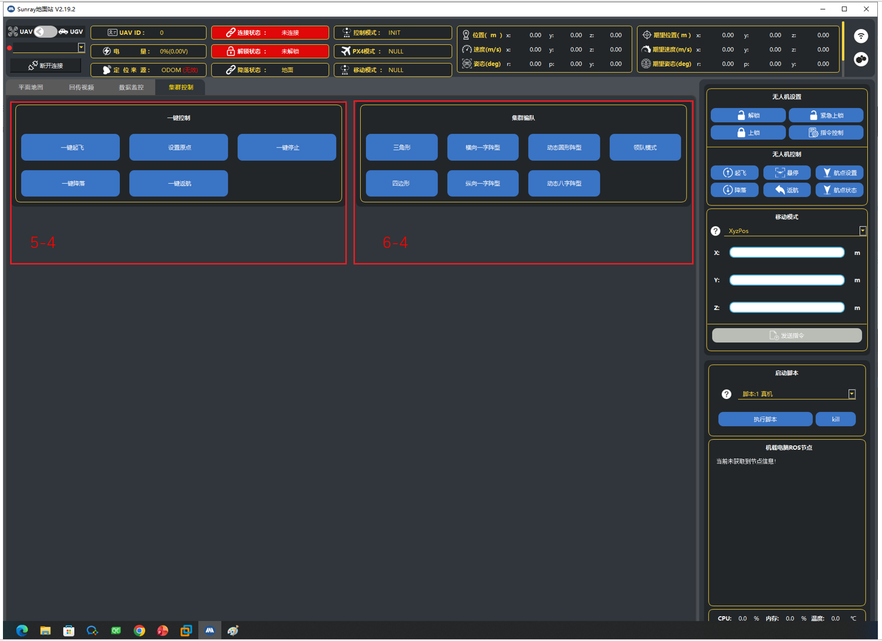The height and width of the screenshot is (641, 882).
Task: Click the 当前未获取到节点信息 message
Action: click(x=746, y=462)
